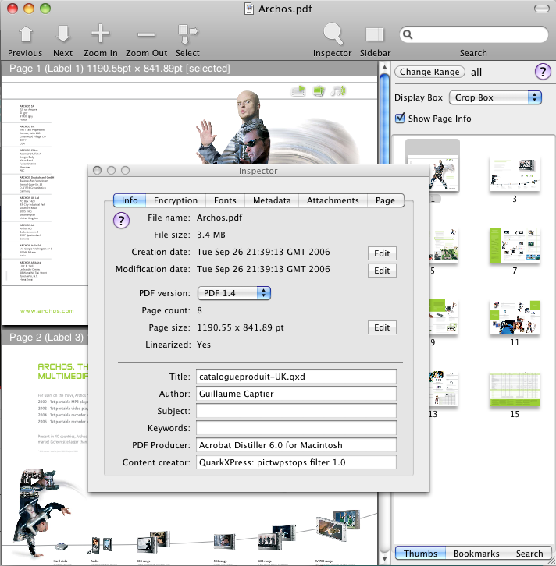This screenshot has height=566, width=556.
Task: Select page thumbnail labeled 7
Action: [x=515, y=245]
